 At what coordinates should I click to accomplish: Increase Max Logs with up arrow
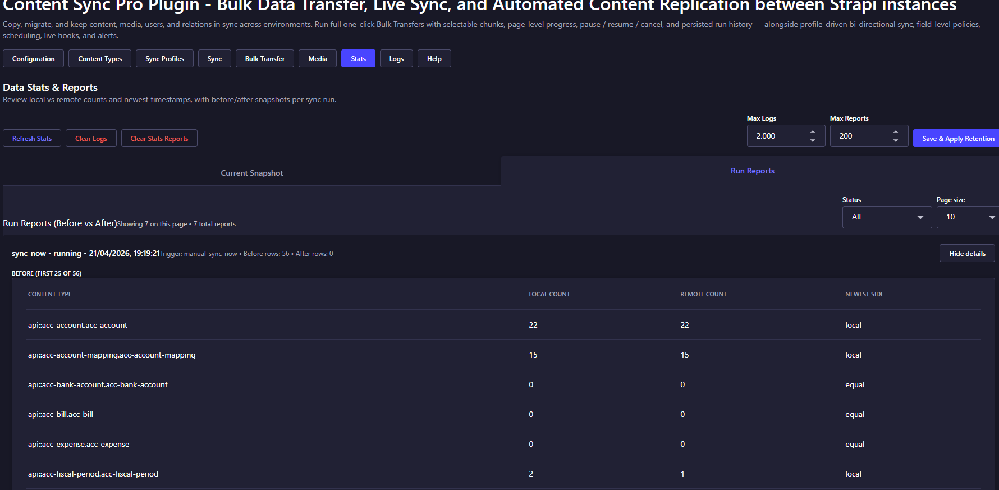813,132
